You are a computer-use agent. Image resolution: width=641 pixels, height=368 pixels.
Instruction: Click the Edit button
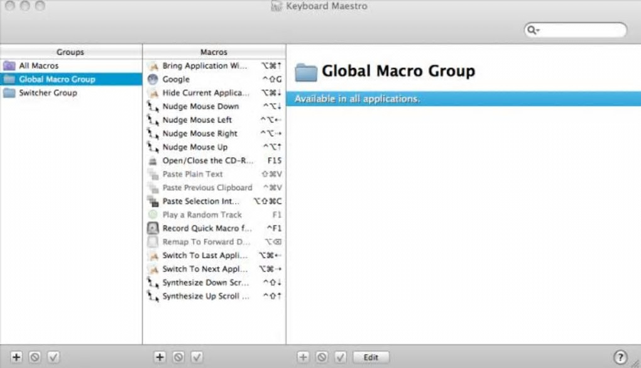[371, 357]
